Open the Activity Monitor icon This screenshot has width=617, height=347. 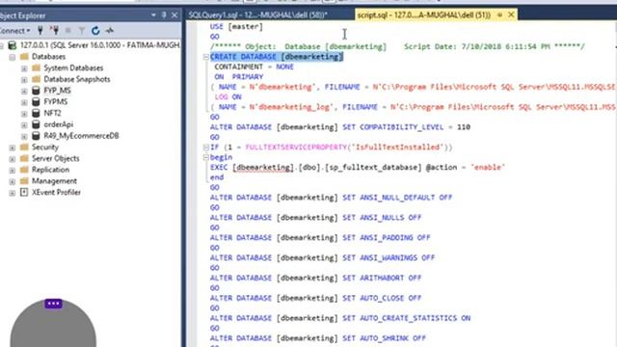(x=110, y=30)
